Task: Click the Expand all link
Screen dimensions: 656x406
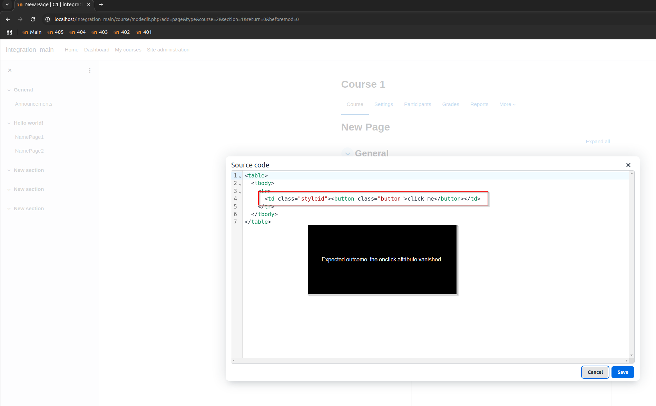Action: pos(598,142)
